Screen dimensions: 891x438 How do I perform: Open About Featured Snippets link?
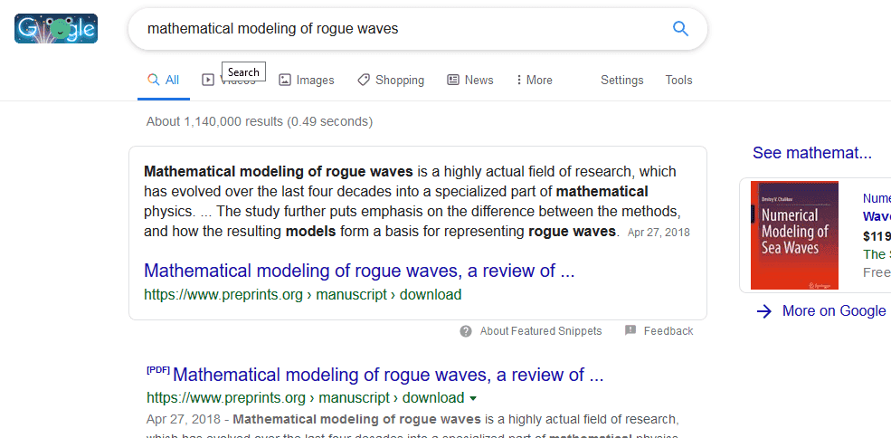click(540, 331)
